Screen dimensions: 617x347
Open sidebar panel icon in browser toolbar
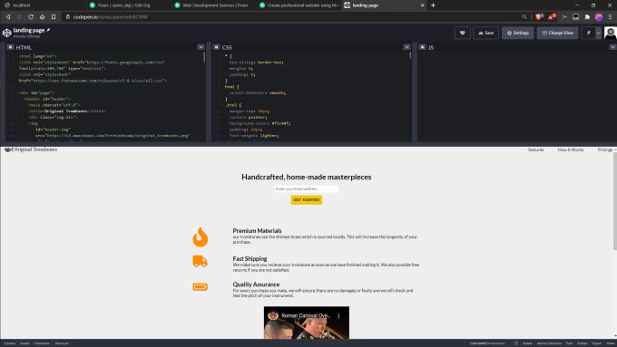click(x=575, y=17)
